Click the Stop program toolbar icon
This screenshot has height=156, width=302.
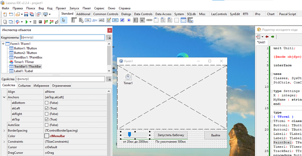[x=40, y=22]
